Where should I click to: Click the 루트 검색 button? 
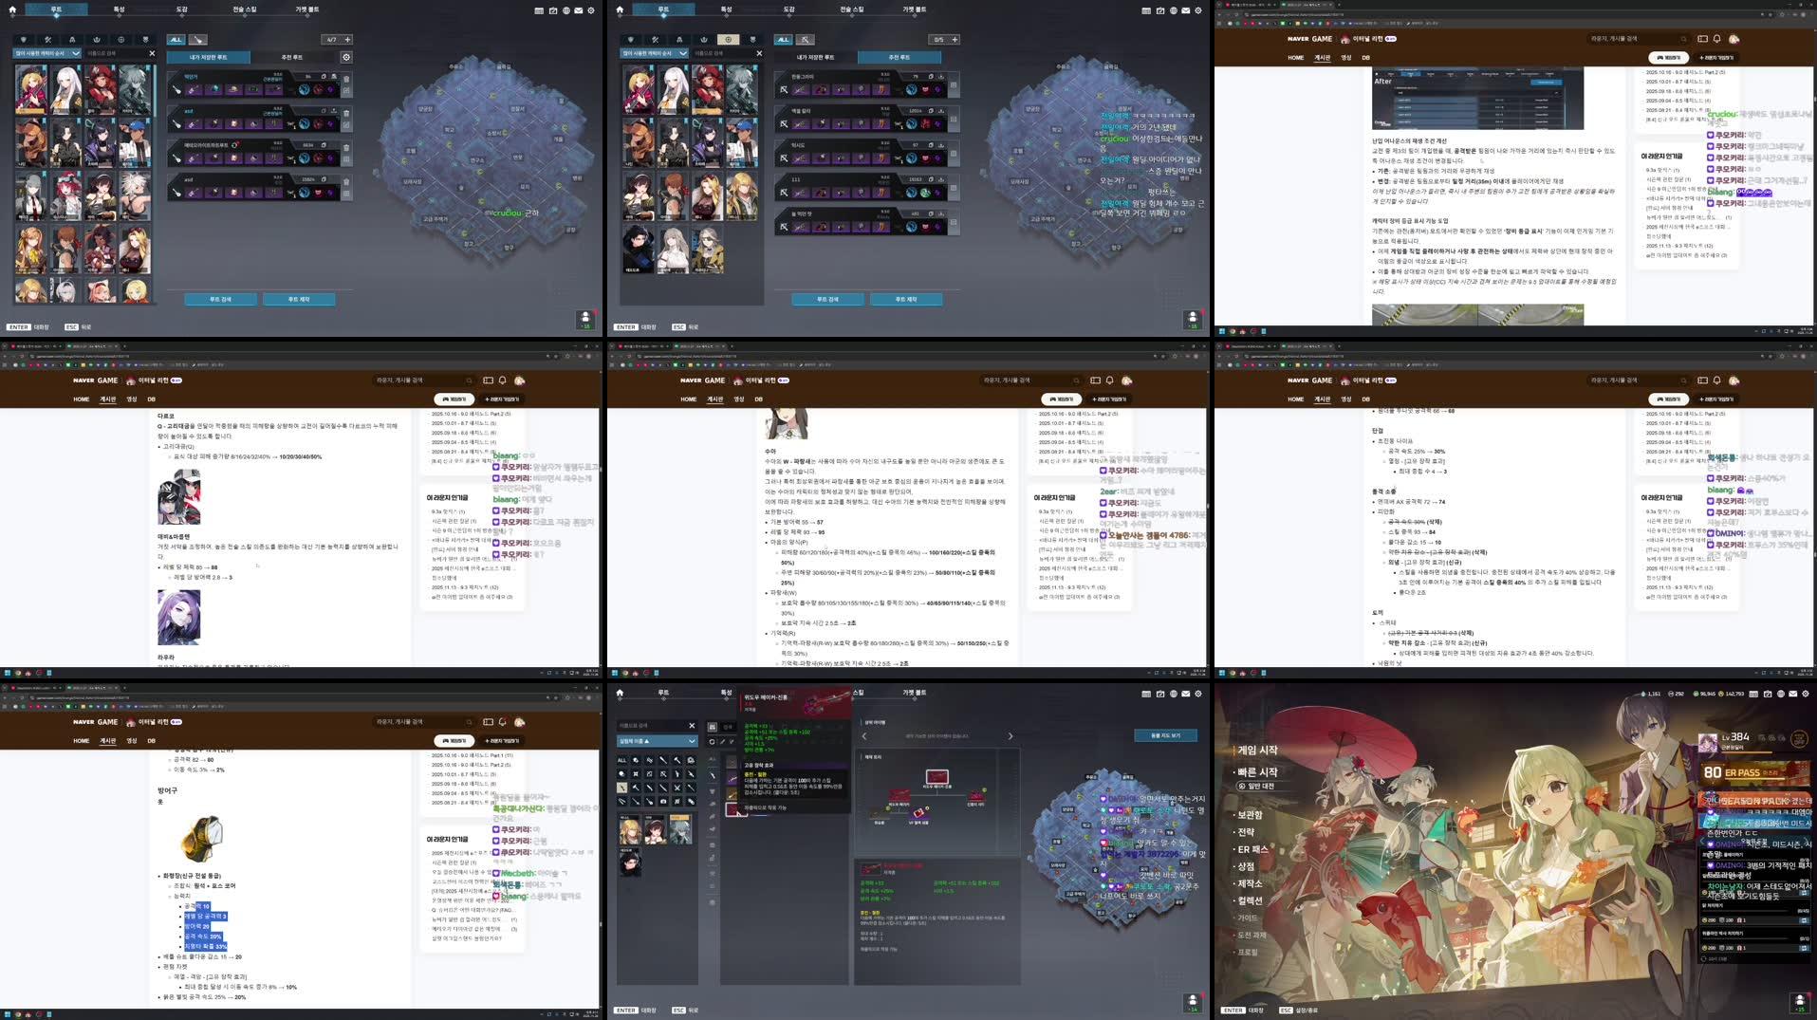click(222, 299)
